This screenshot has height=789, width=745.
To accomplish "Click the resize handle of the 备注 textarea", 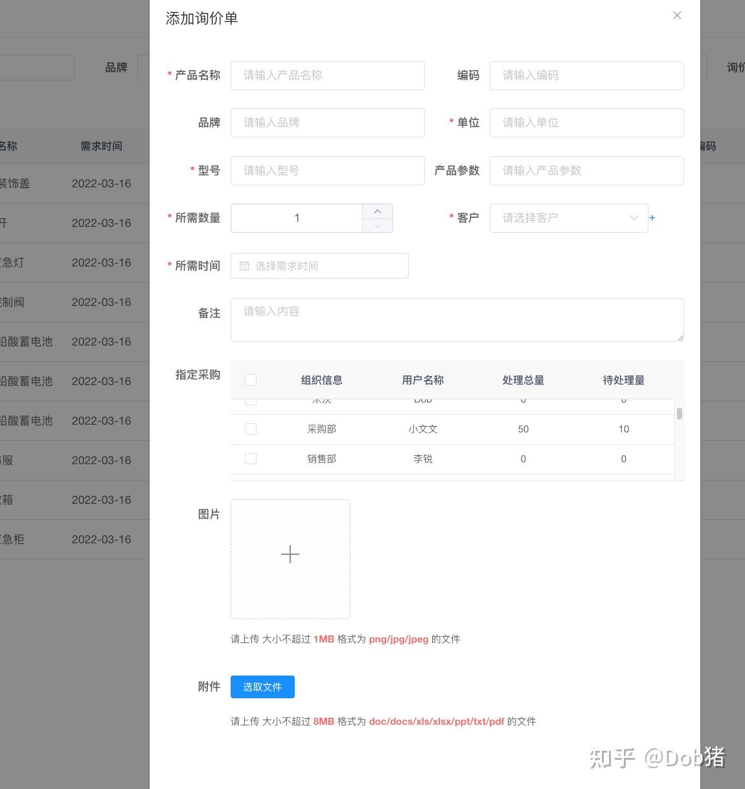I will [x=680, y=338].
